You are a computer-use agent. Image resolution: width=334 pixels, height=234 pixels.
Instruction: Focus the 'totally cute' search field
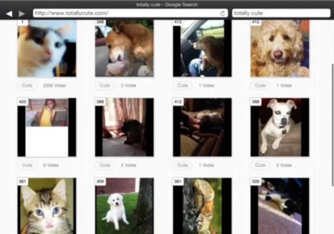(281, 13)
